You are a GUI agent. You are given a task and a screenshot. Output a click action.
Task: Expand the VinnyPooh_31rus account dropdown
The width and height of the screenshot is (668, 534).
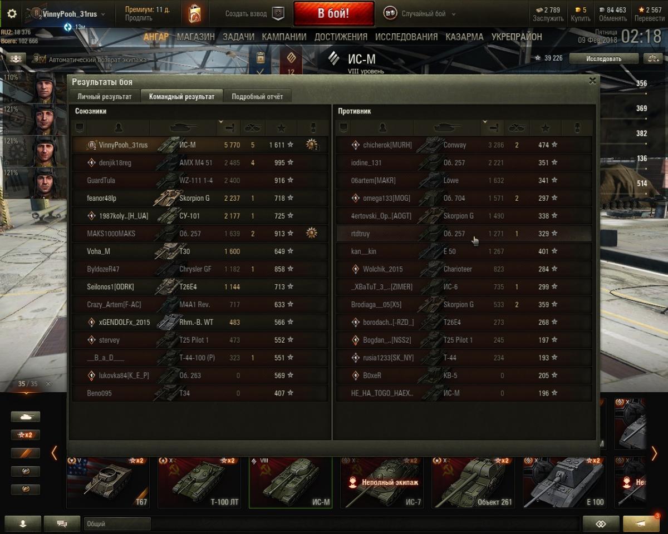(x=103, y=14)
